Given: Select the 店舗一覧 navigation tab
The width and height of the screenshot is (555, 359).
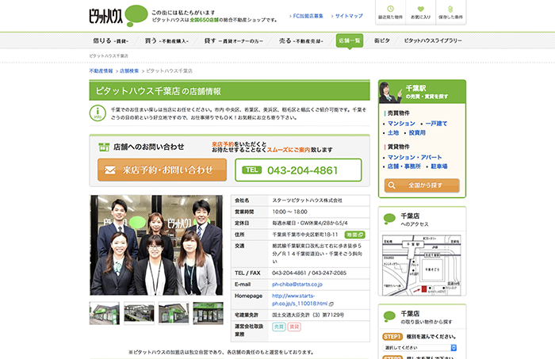Looking at the screenshot, I should tap(349, 40).
